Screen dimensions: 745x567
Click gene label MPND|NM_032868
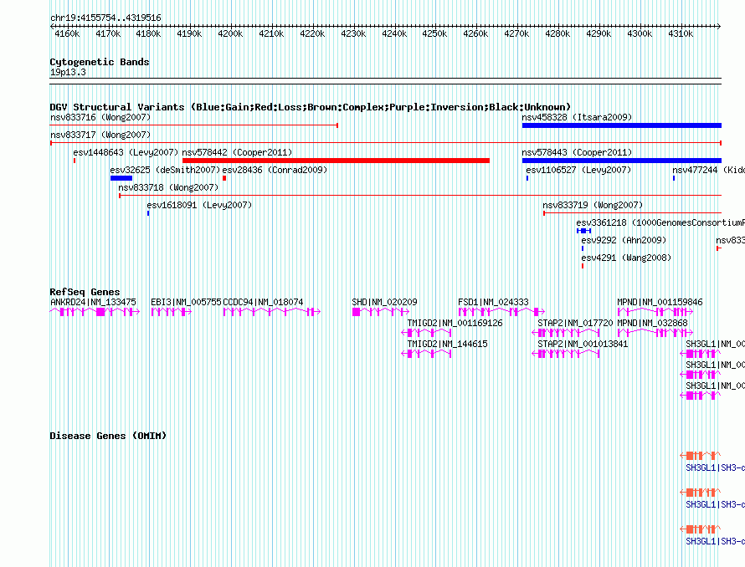[x=652, y=323]
